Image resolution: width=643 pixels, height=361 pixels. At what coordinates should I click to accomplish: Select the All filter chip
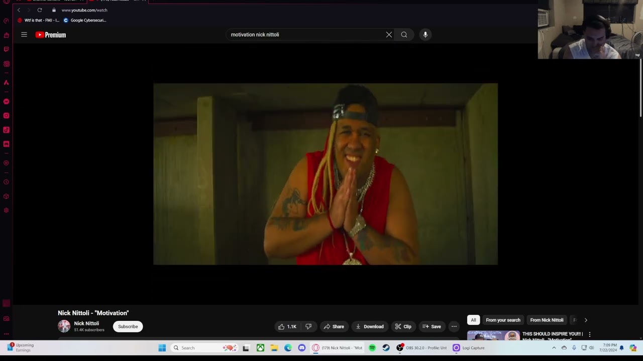tap(473, 320)
